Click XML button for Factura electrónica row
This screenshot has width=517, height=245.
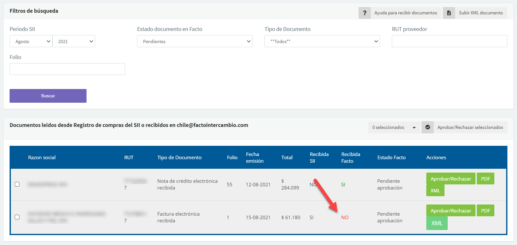(x=437, y=223)
